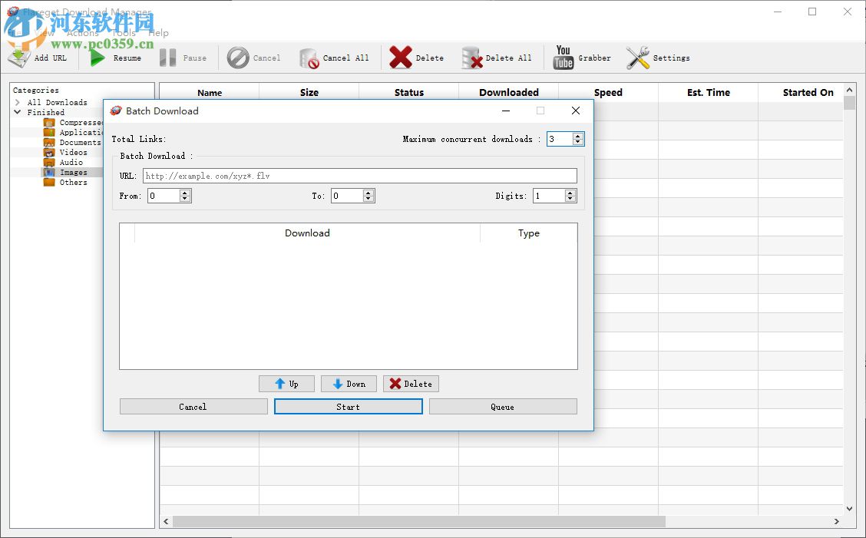Increase the Digits value

(x=570, y=192)
